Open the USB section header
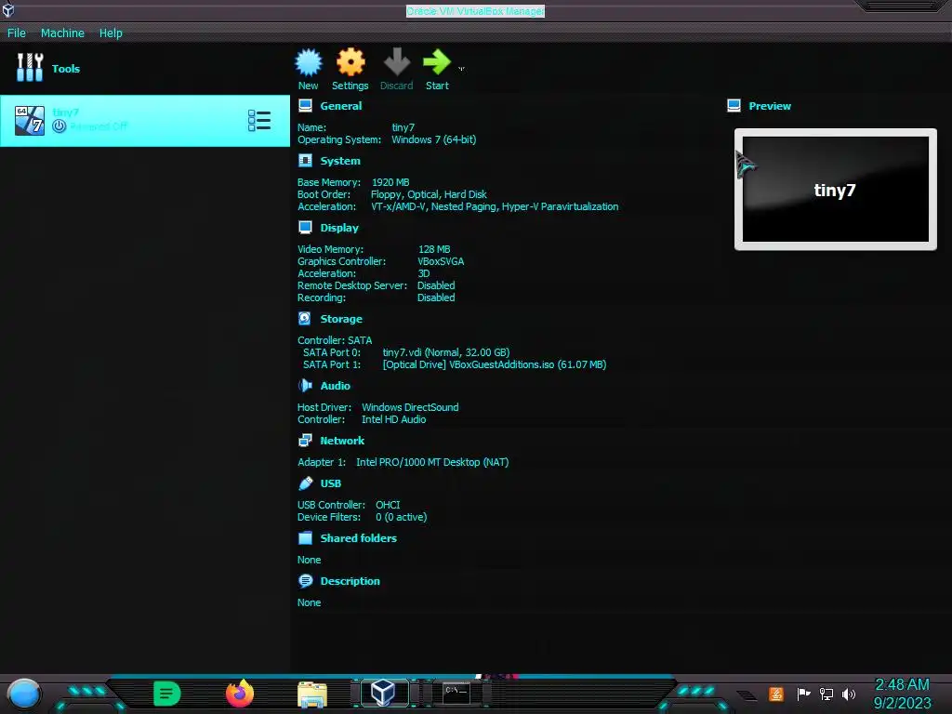 click(x=331, y=483)
